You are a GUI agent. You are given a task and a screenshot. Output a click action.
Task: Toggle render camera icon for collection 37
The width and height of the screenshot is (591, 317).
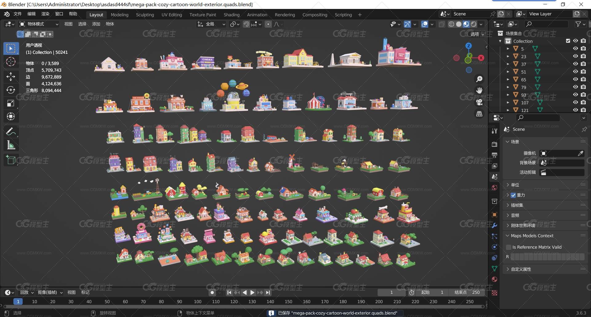click(x=583, y=64)
